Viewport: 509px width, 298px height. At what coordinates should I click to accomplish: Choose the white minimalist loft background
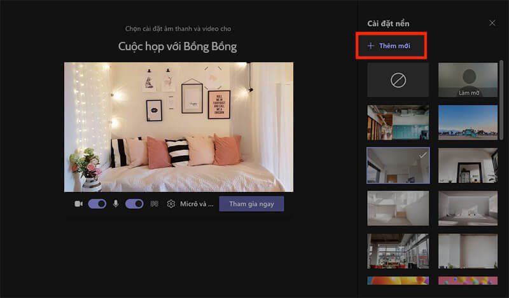398,208
